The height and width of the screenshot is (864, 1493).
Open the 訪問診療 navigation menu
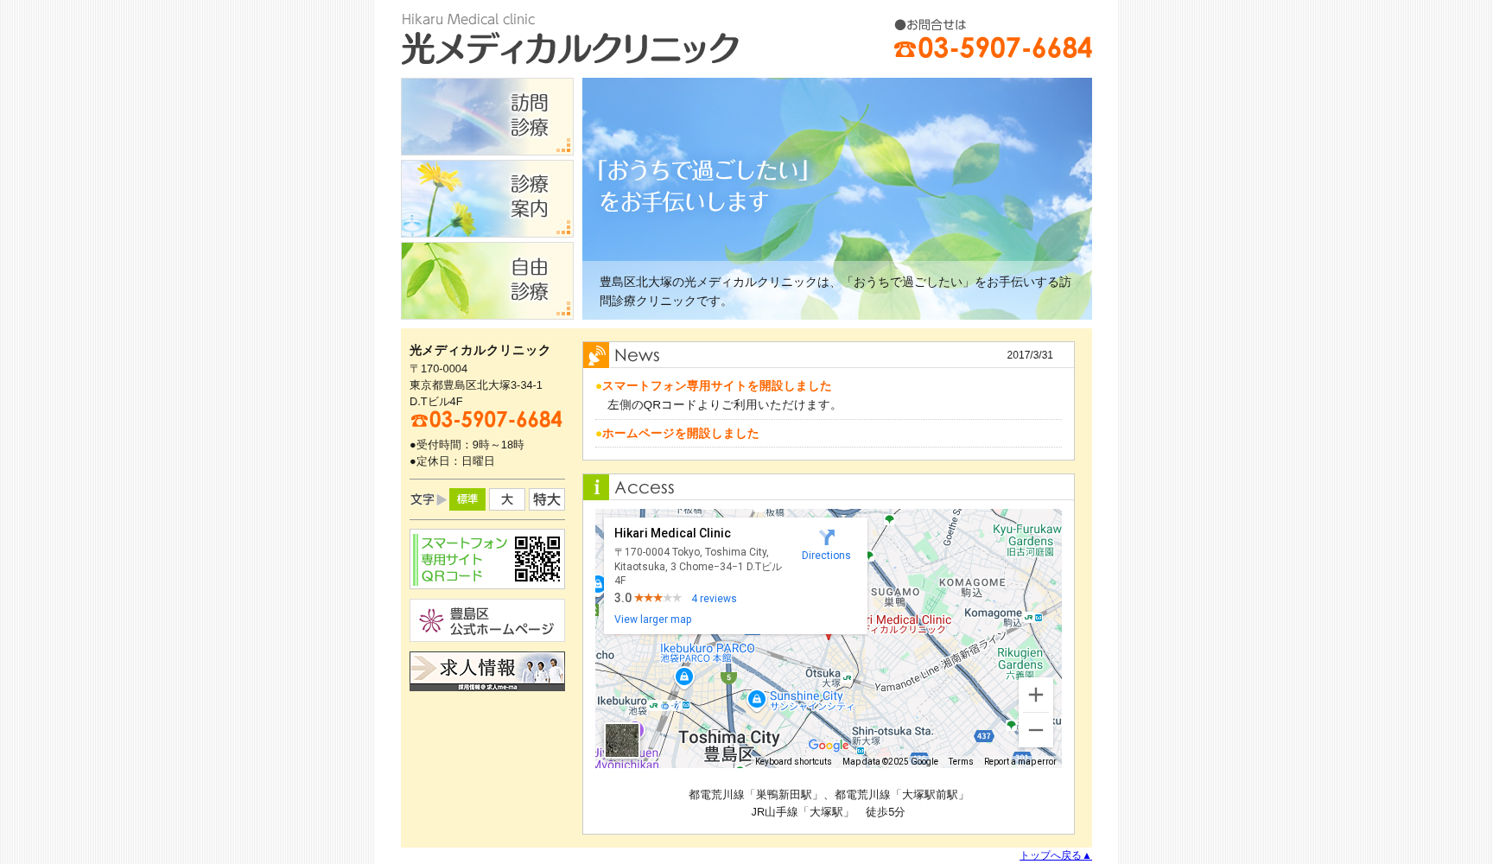pos(486,117)
